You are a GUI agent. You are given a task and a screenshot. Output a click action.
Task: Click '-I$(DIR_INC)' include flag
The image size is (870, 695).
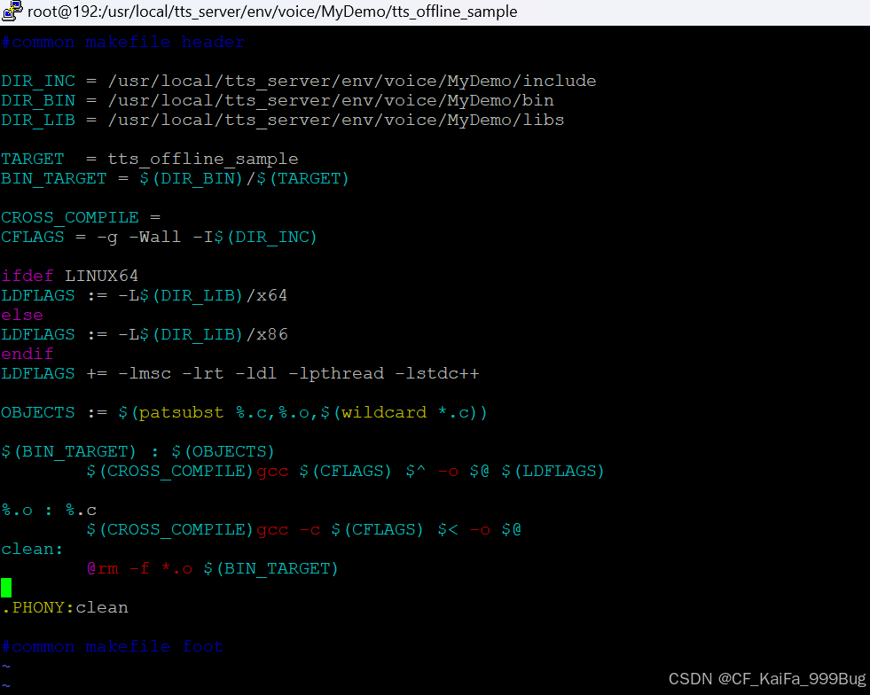click(255, 238)
